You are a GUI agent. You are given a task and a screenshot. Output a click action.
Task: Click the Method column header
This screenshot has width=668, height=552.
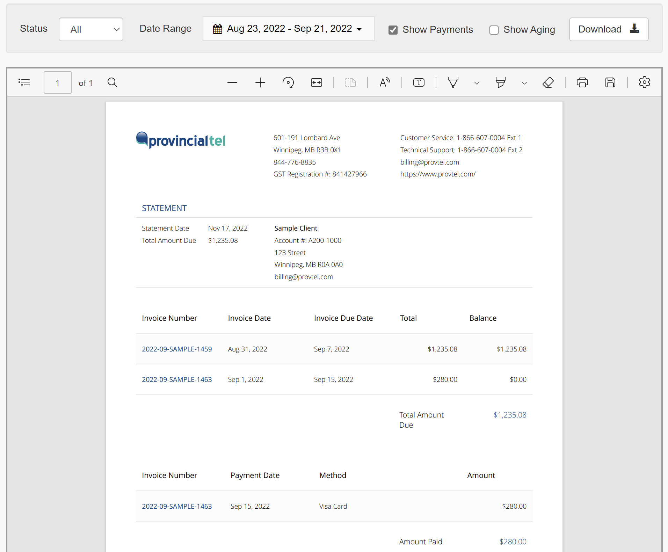(333, 475)
